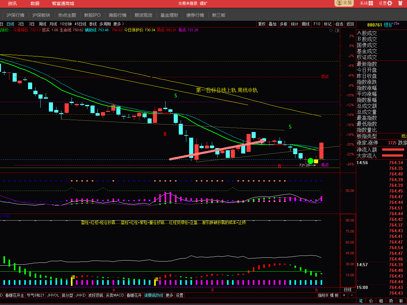This screenshot has width=407, height=305.
Task: Click the 返回 button
Action: click(x=350, y=24)
